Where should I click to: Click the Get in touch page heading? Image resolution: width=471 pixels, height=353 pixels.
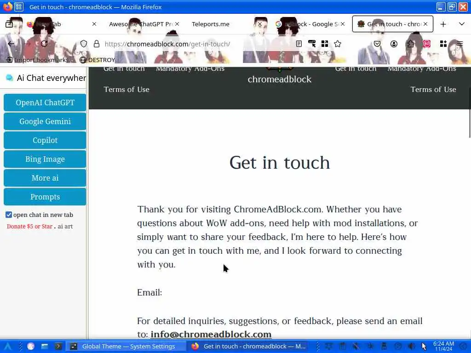click(x=280, y=163)
